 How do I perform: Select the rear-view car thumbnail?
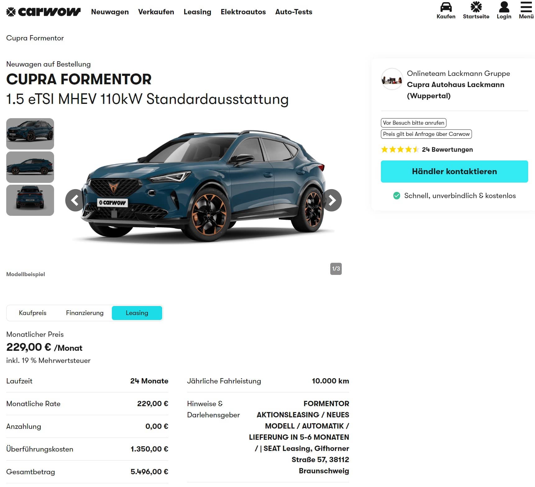30,200
